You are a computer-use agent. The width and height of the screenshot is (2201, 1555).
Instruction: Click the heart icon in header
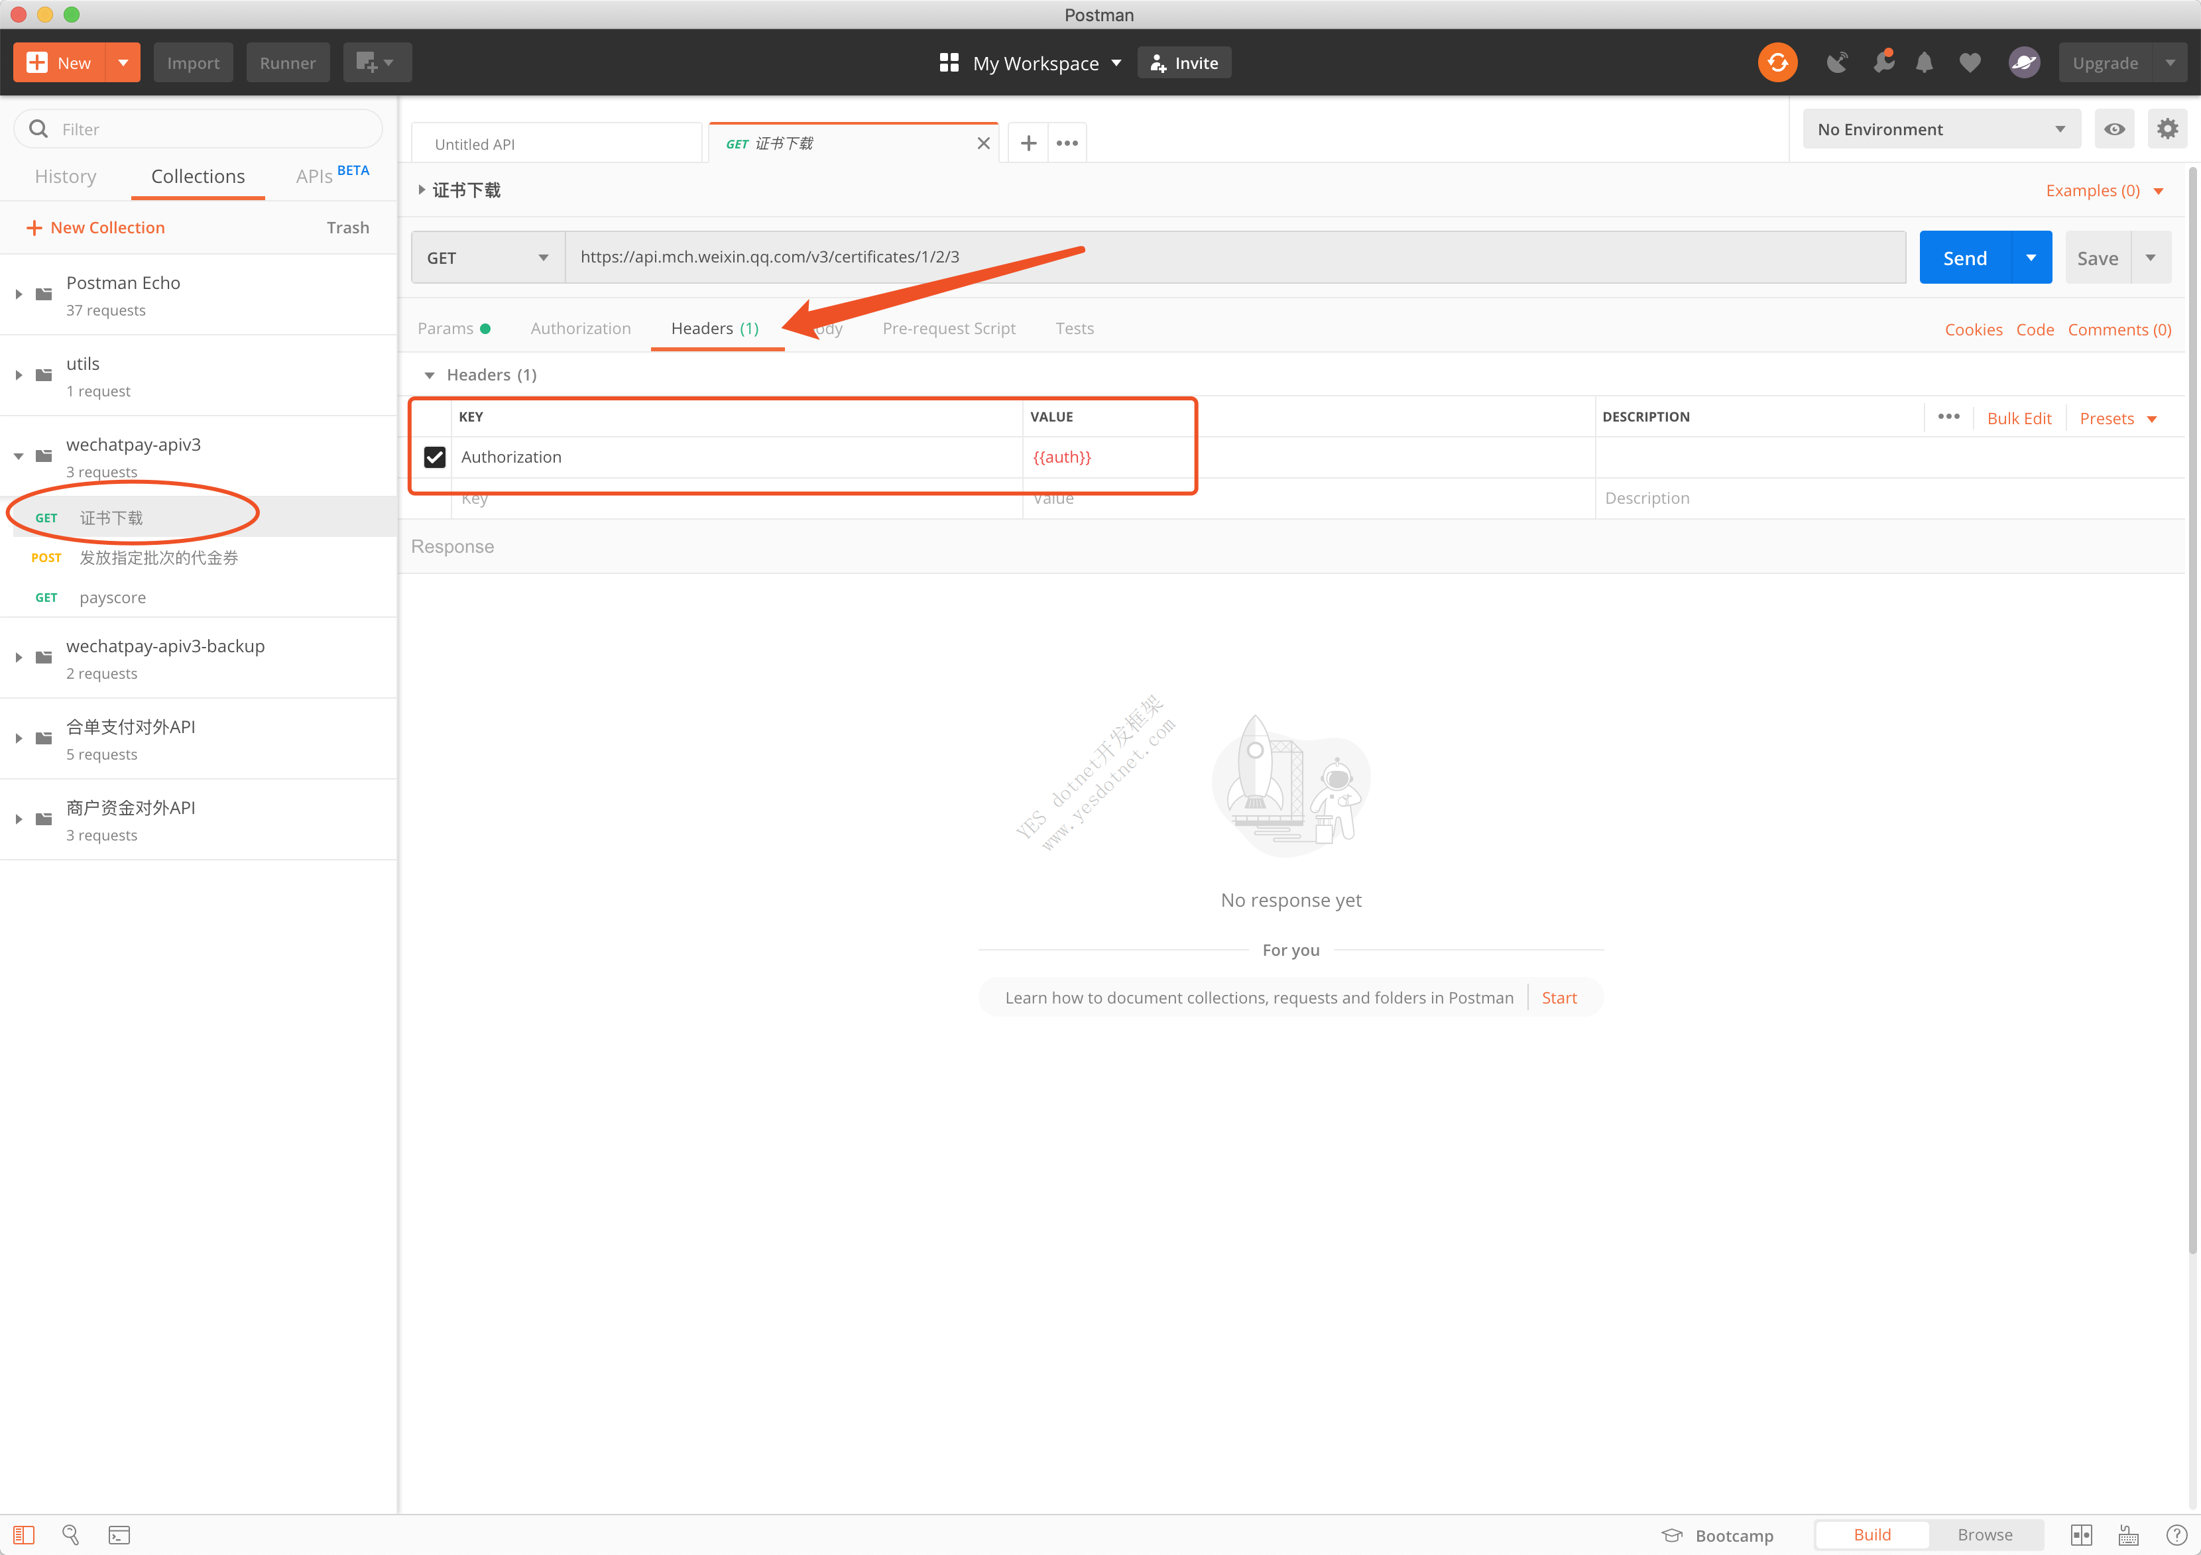(1969, 63)
